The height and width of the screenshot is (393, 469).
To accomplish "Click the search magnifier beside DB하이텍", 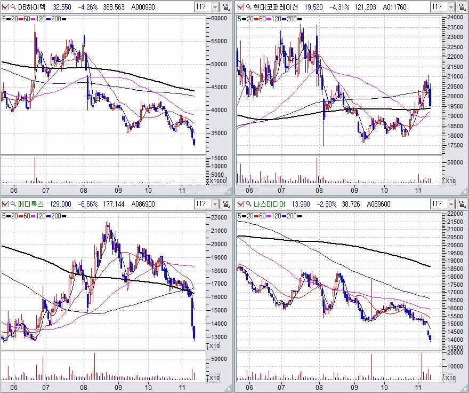I will [x=13, y=7].
